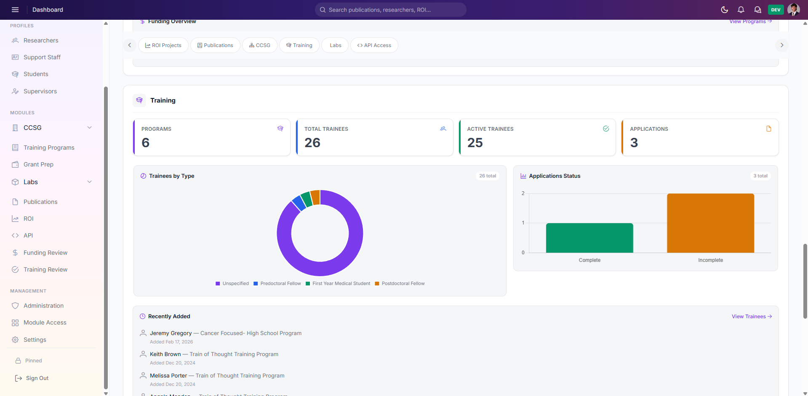Click the DEV badge
This screenshot has width=808, height=396.
(776, 10)
